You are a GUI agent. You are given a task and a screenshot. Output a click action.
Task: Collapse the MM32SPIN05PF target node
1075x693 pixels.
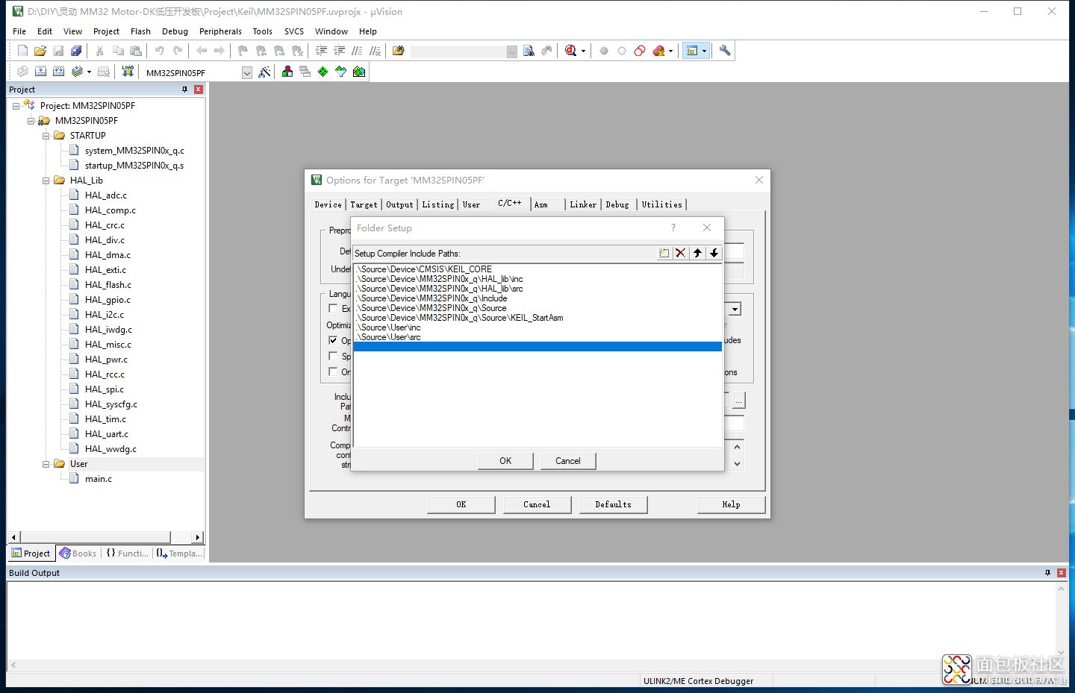(31, 121)
